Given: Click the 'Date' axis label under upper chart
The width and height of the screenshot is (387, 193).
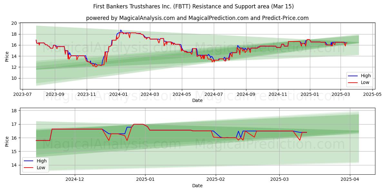Looking at the screenshot, I should [197, 101].
